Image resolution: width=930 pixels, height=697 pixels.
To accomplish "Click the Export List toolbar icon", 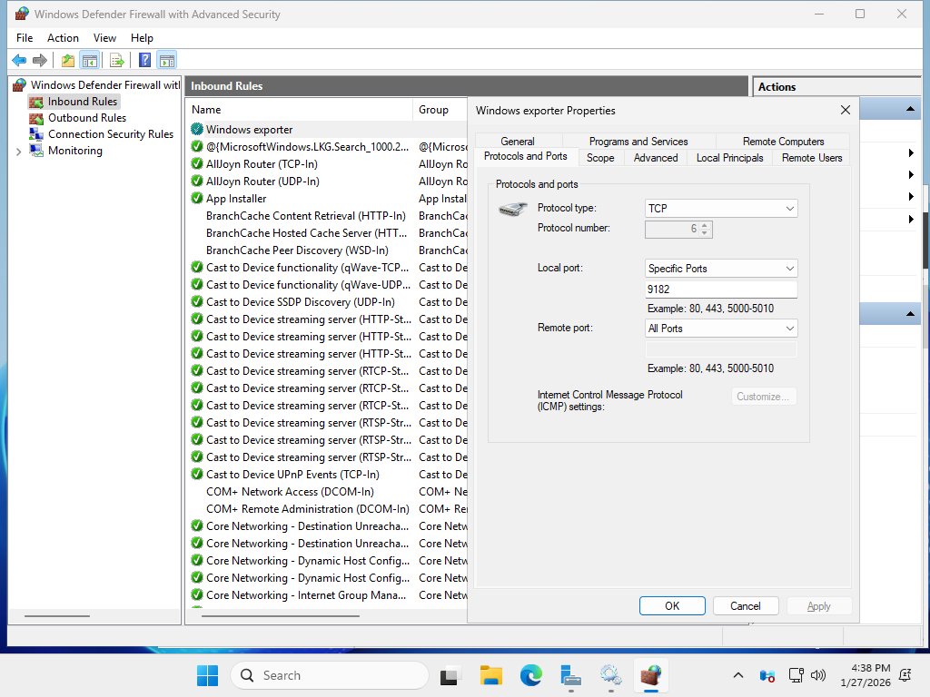I will (x=116, y=61).
